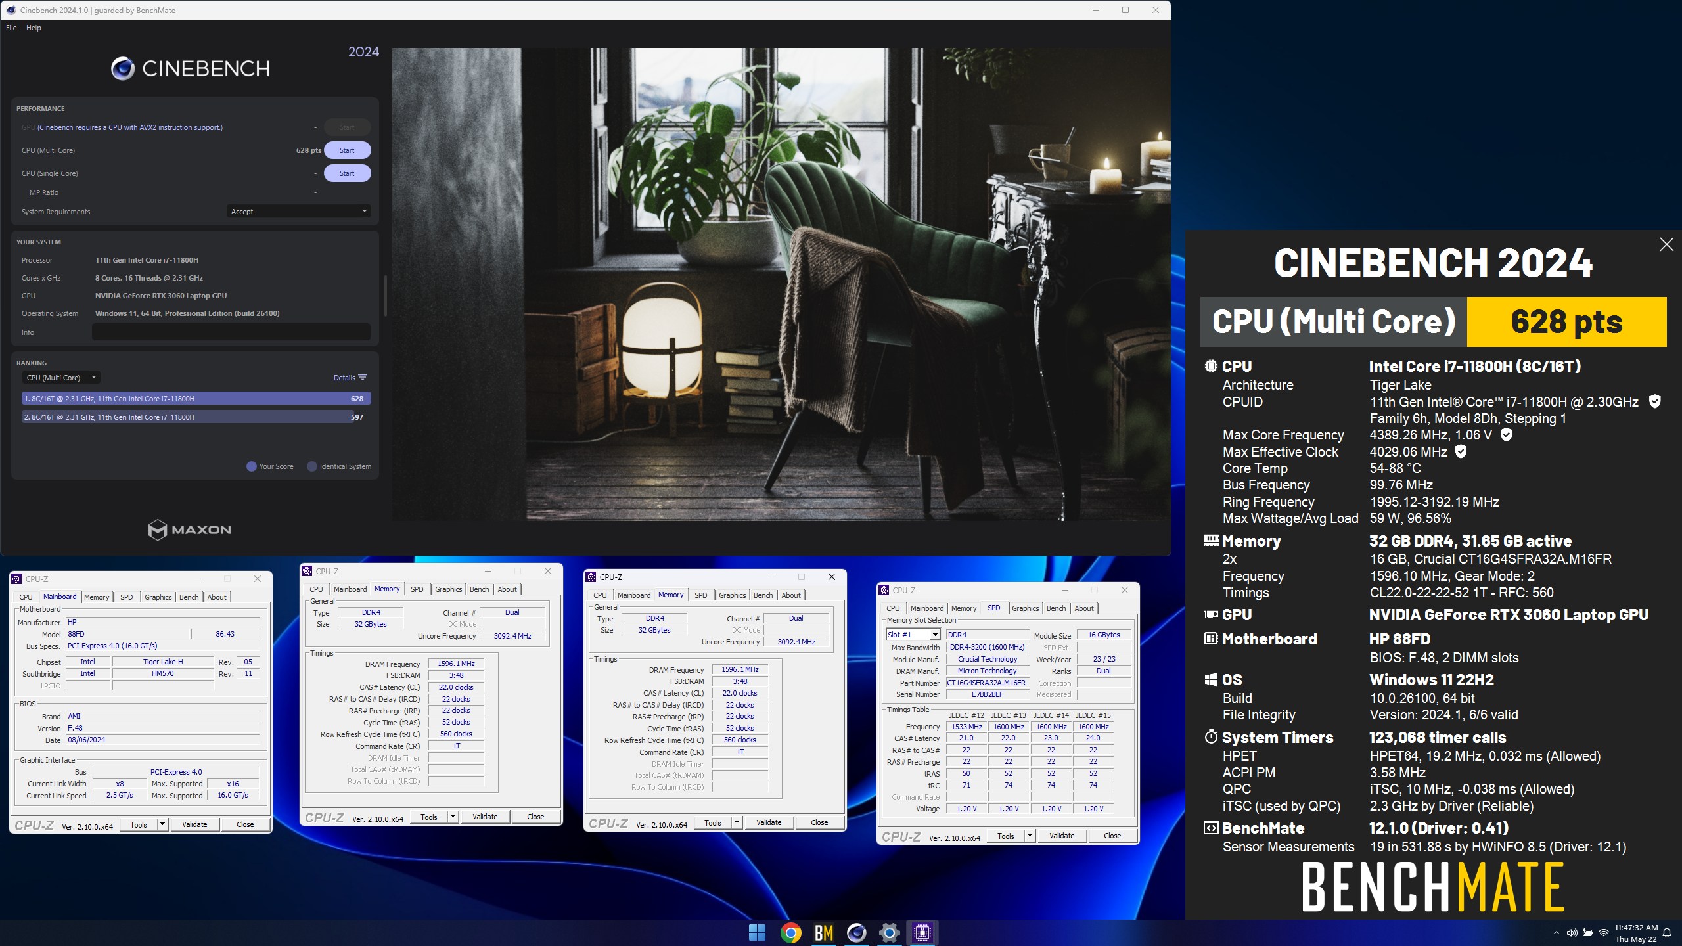Image resolution: width=1682 pixels, height=946 pixels.
Task: Open Tools arrow in Memory window beside Mainboard window
Action: [x=453, y=817]
